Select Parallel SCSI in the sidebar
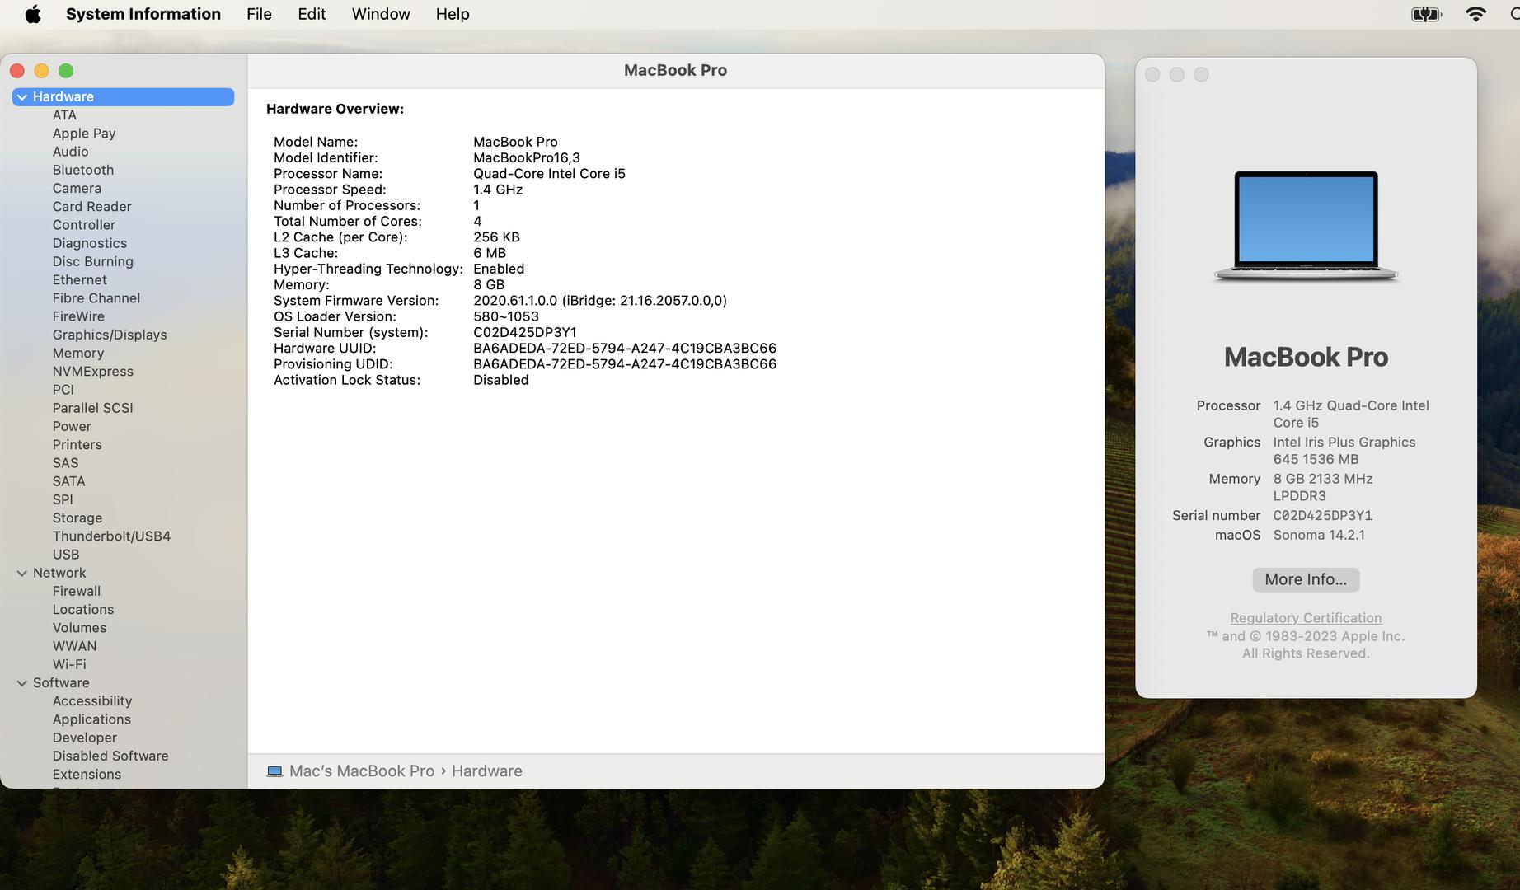 (93, 408)
